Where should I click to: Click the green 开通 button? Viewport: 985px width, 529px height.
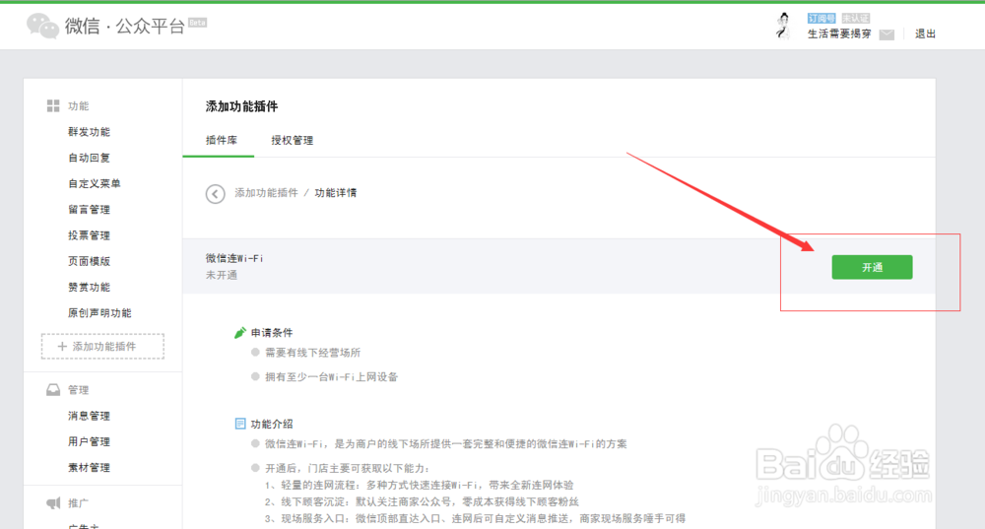click(872, 267)
